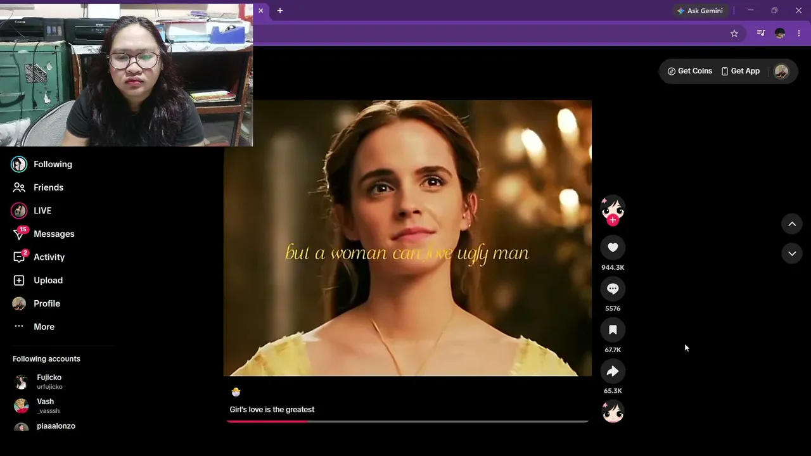
Task: Open the account avatar in top bar
Action: click(781, 71)
